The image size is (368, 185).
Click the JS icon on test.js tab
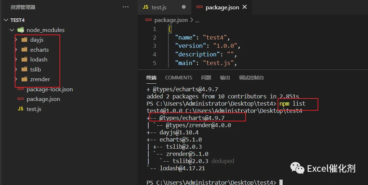(145, 7)
